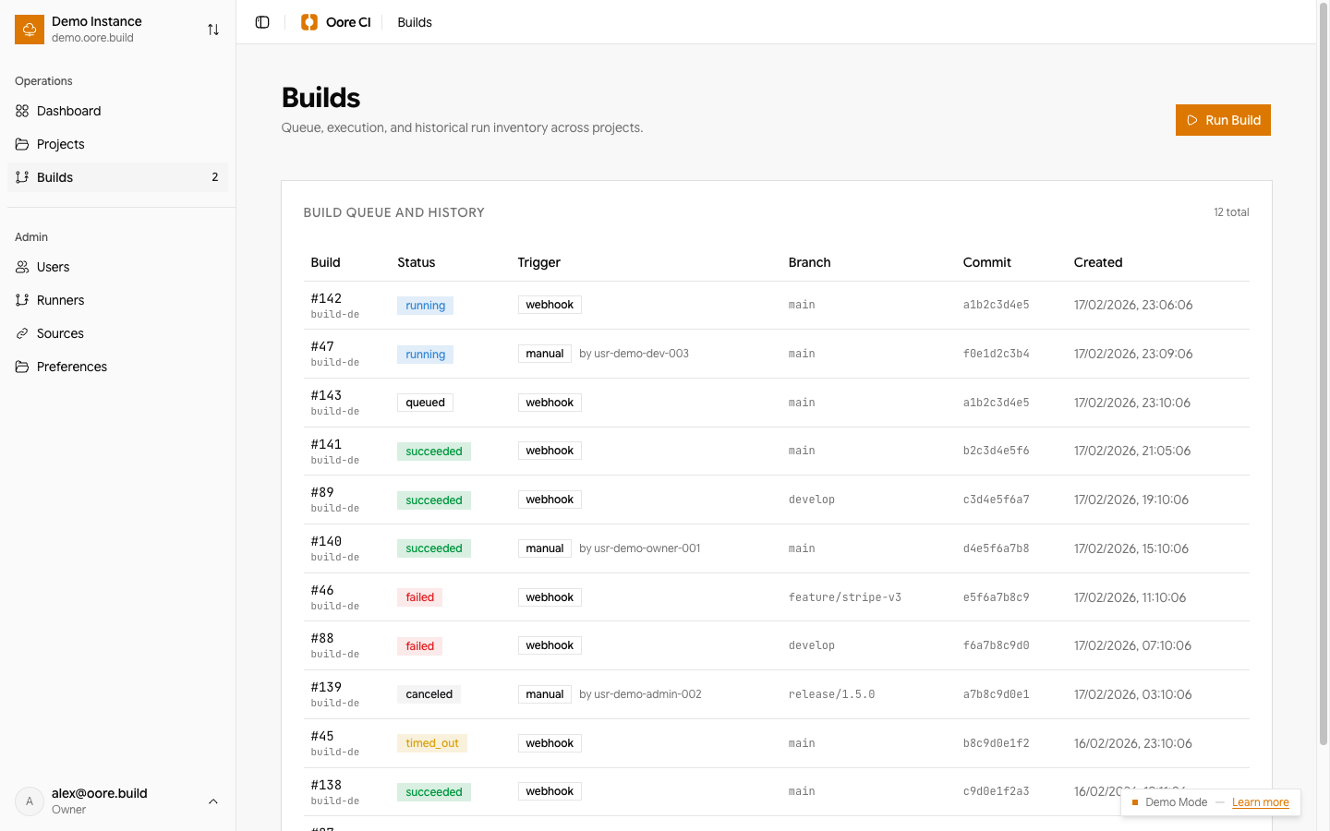Open the Learn more link
Image resolution: width=1330 pixels, height=831 pixels.
point(1260,802)
